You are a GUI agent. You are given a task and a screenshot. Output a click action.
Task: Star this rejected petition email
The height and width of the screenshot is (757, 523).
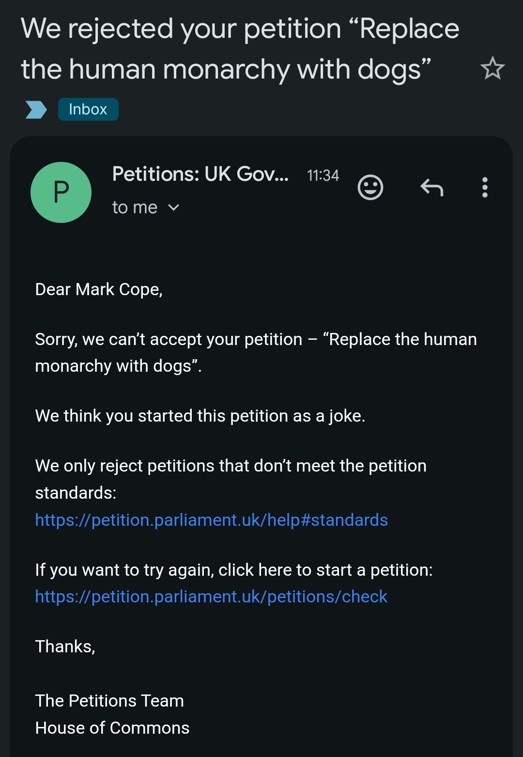[492, 68]
